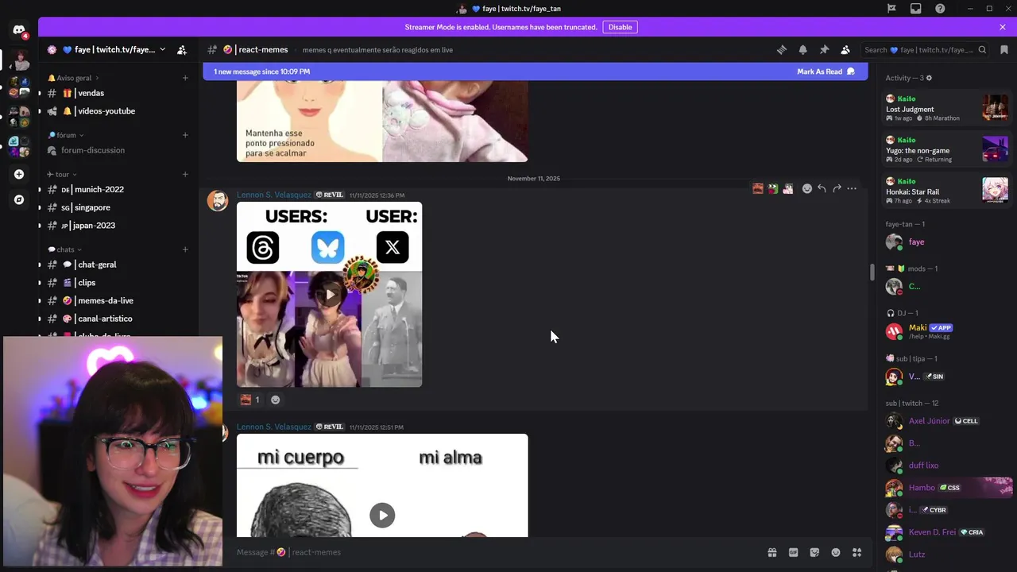Toggle the member list icon
This screenshot has height=572, width=1017.
coord(845,49)
